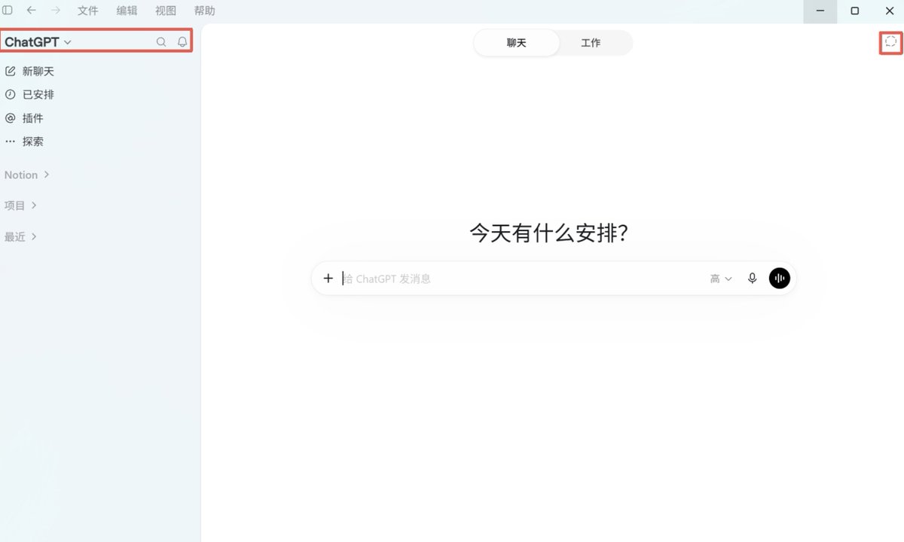
Task: Open notifications bell icon
Action: pyautogui.click(x=182, y=42)
